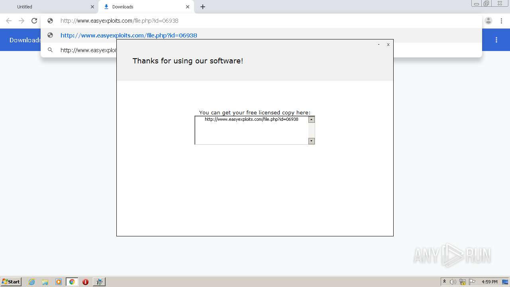The image size is (510, 287).
Task: Close the Untitled tab
Action: point(92,7)
